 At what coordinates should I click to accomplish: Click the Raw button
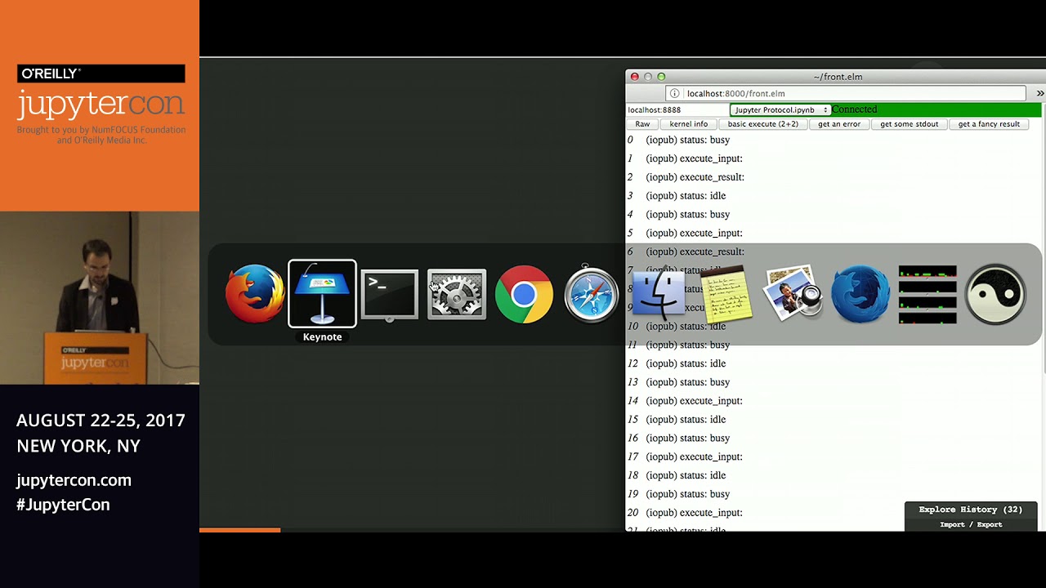(x=642, y=124)
